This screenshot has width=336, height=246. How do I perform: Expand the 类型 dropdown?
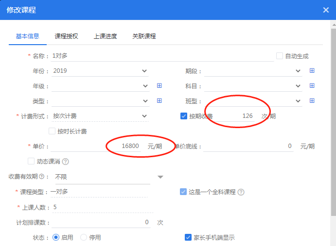click(x=100, y=101)
